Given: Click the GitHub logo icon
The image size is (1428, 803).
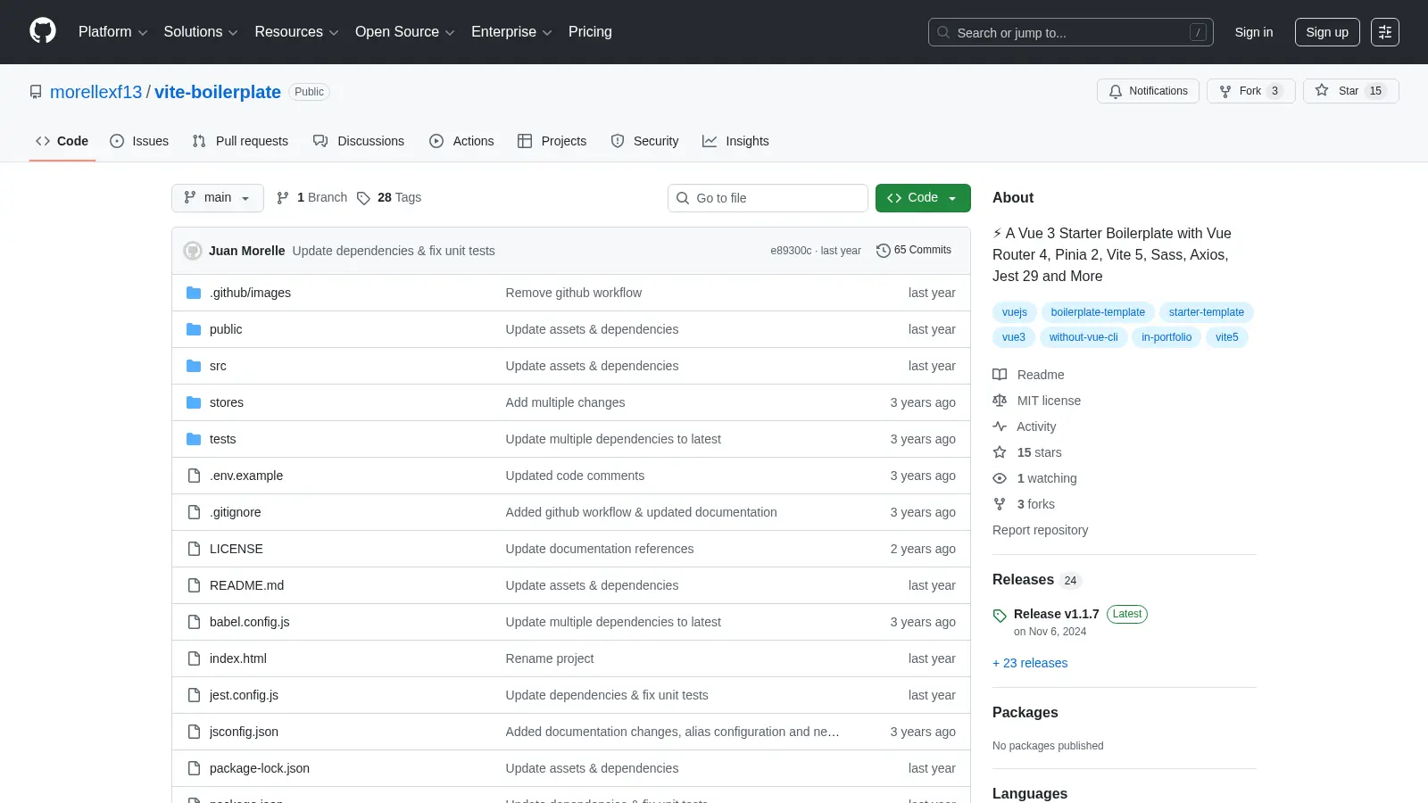Looking at the screenshot, I should (x=43, y=31).
